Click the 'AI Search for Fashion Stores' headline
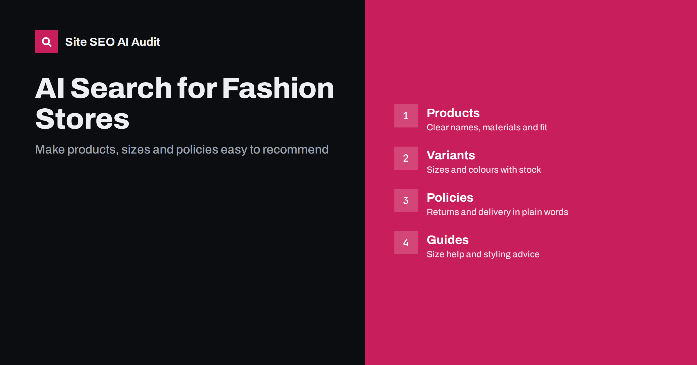Image resolution: width=697 pixels, height=365 pixels. click(184, 103)
